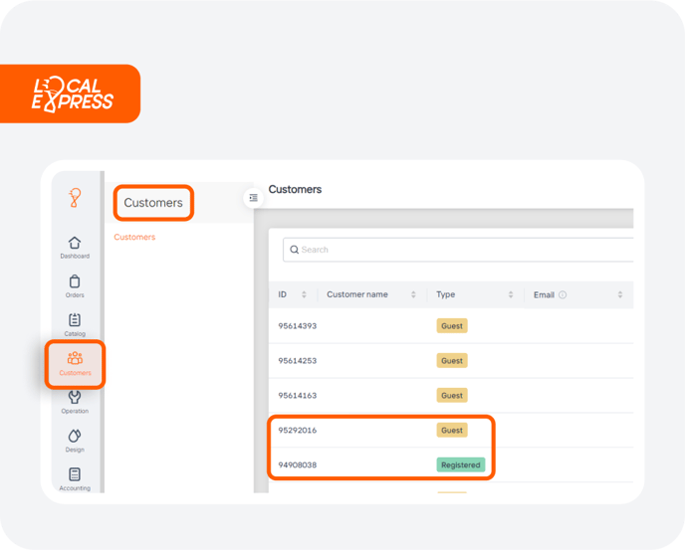Open the Accounting sidebar icon
Image resolution: width=685 pixels, height=550 pixels.
click(75, 478)
